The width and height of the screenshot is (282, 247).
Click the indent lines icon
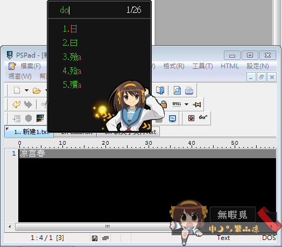pyautogui.click(x=17, y=118)
